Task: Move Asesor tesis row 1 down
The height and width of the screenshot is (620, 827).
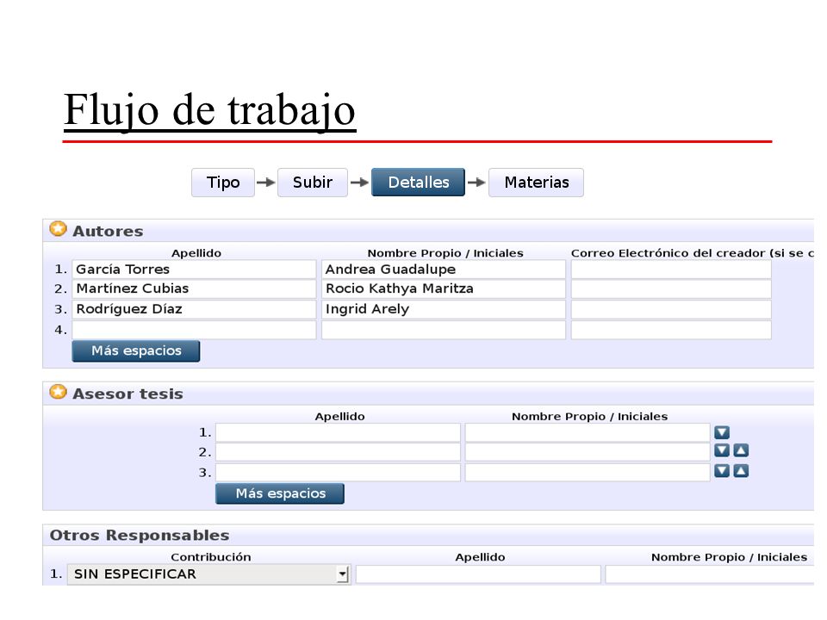Action: click(722, 432)
